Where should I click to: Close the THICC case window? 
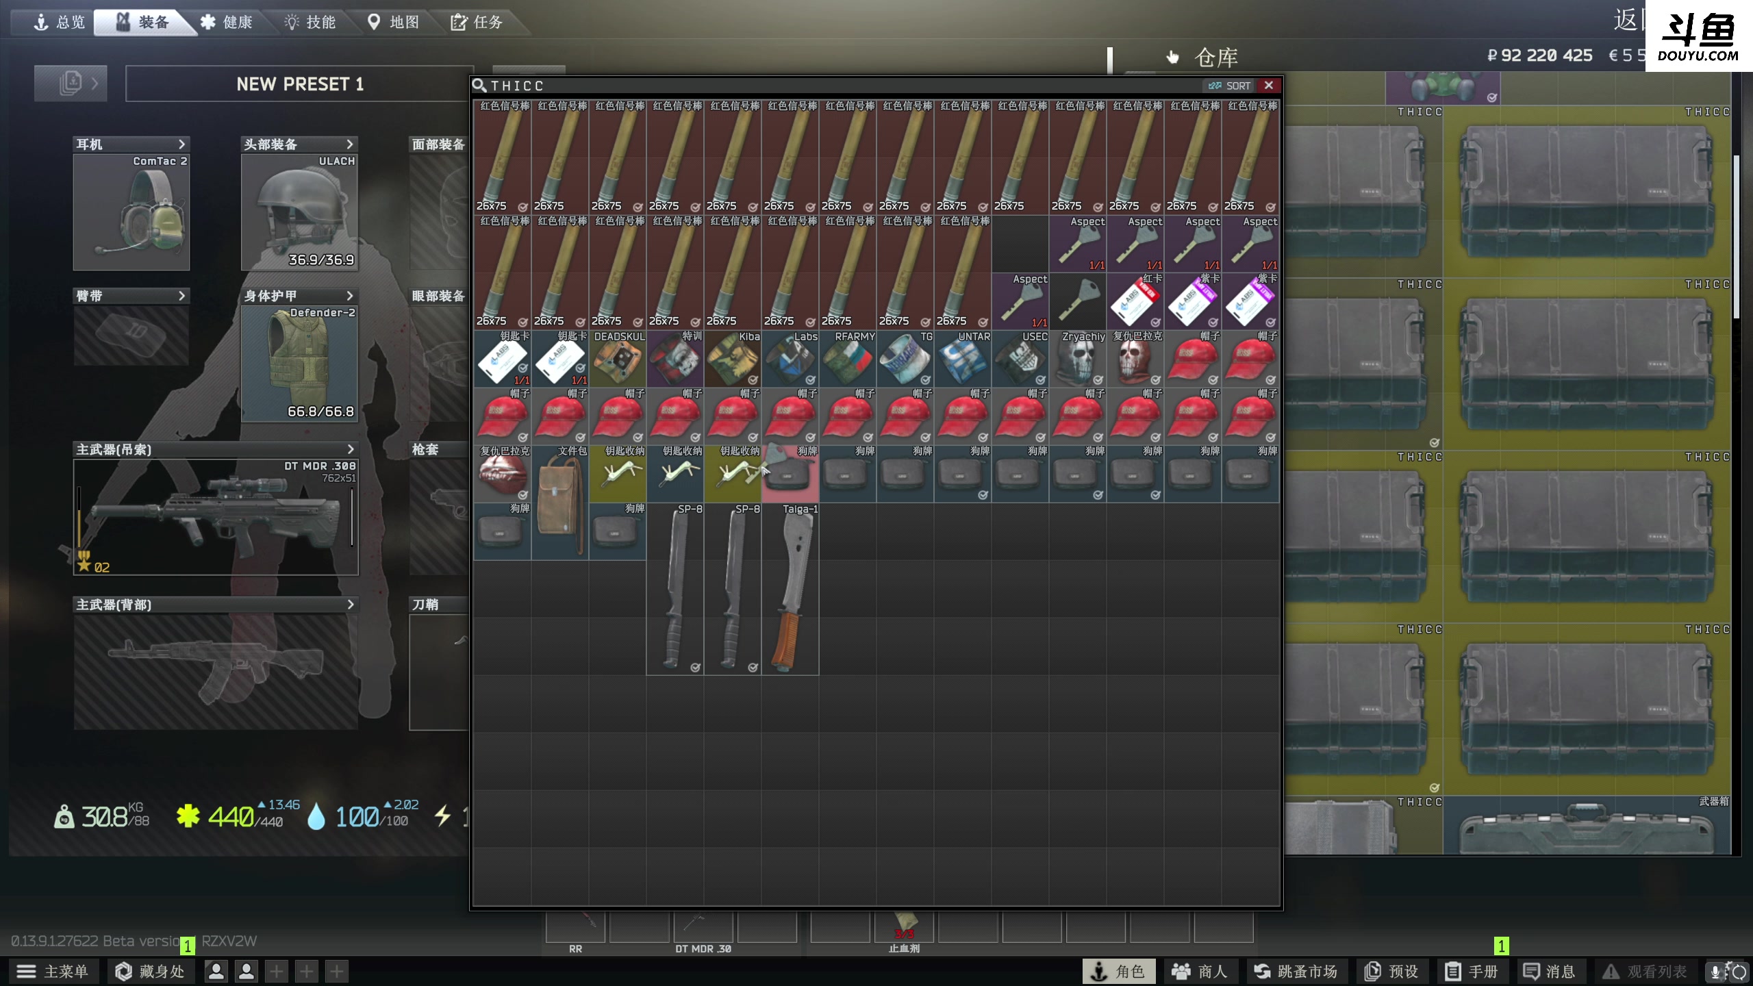coord(1269,86)
